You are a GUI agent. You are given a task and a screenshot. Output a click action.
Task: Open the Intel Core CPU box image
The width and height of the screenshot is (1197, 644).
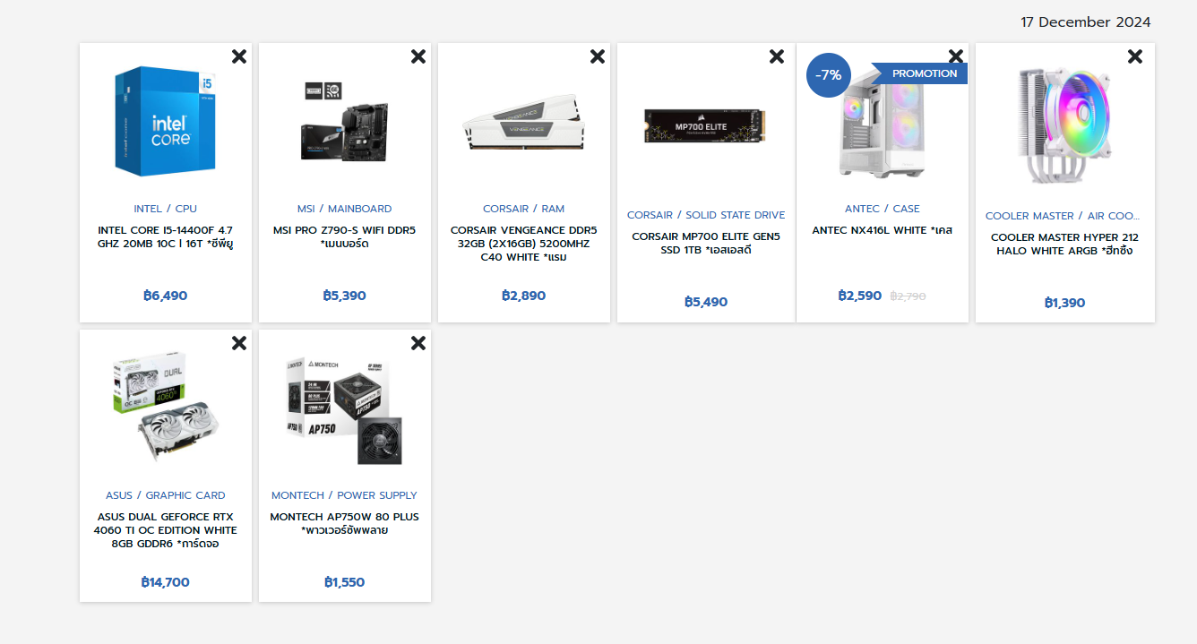[x=166, y=121]
